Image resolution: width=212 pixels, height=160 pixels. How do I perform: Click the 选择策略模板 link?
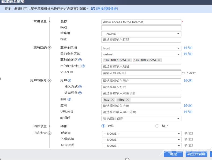[107, 9]
